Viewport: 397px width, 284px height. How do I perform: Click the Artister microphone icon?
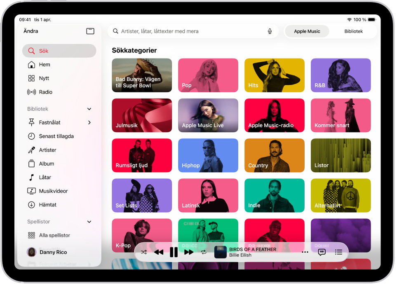click(31, 150)
